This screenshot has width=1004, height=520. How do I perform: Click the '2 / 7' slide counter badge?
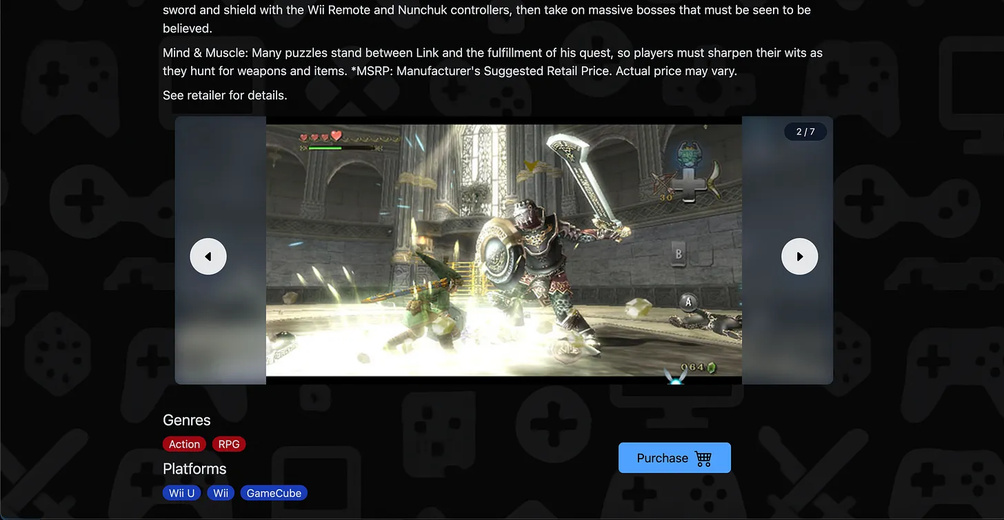[805, 131]
